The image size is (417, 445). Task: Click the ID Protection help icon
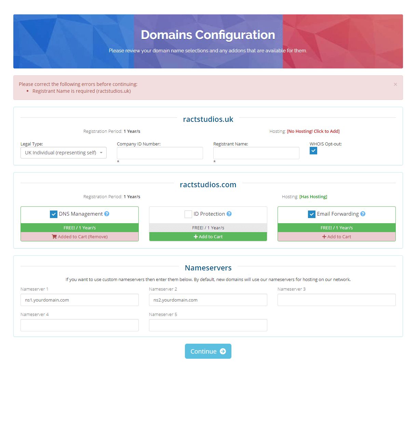pyautogui.click(x=229, y=214)
